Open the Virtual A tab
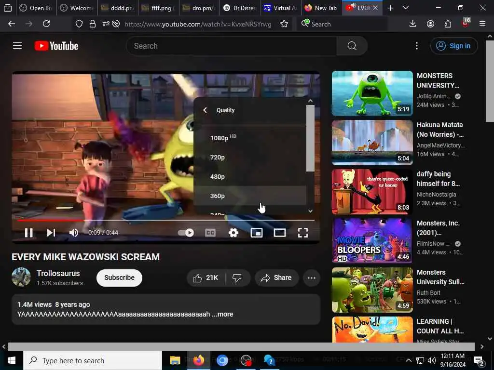Image resolution: width=494 pixels, height=370 pixels. click(x=280, y=8)
